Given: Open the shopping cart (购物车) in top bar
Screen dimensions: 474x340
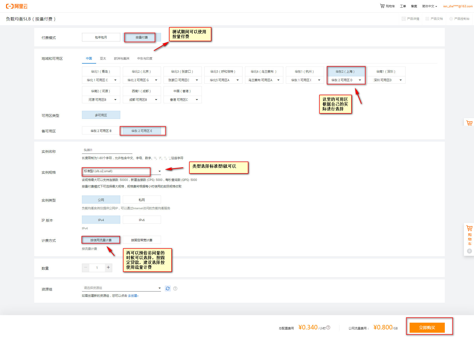Looking at the screenshot, I should 387,6.
